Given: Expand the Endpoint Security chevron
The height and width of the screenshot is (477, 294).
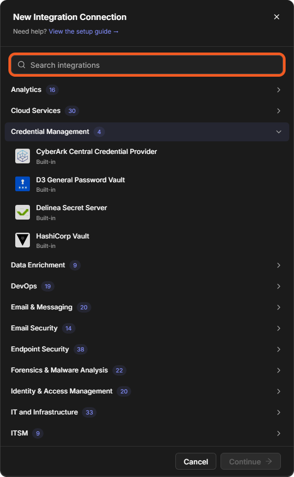Looking at the screenshot, I should pos(278,349).
